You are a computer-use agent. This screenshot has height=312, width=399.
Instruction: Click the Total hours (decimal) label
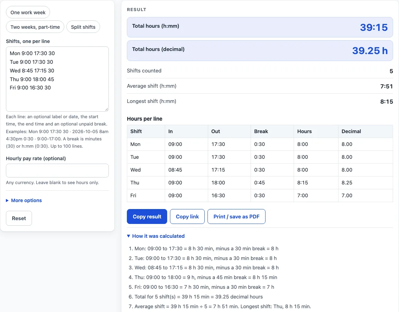tap(158, 49)
